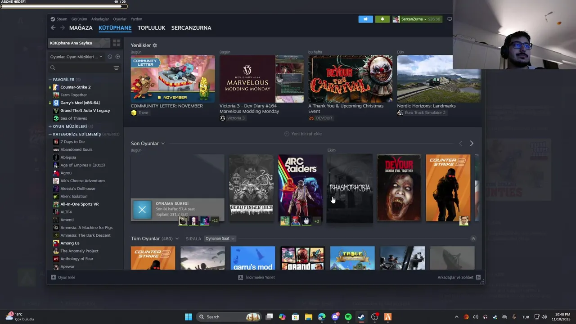Viewport: 576px width, 324px height.
Task: Open Arkadaşlar ve Sohbet
Action: (x=459, y=278)
